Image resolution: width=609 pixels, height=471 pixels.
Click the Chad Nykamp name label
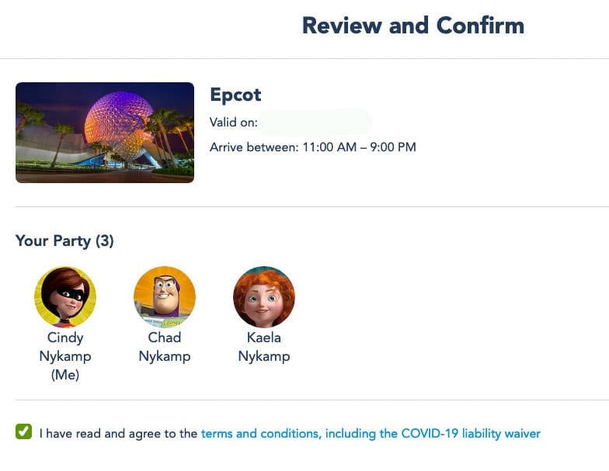(165, 347)
